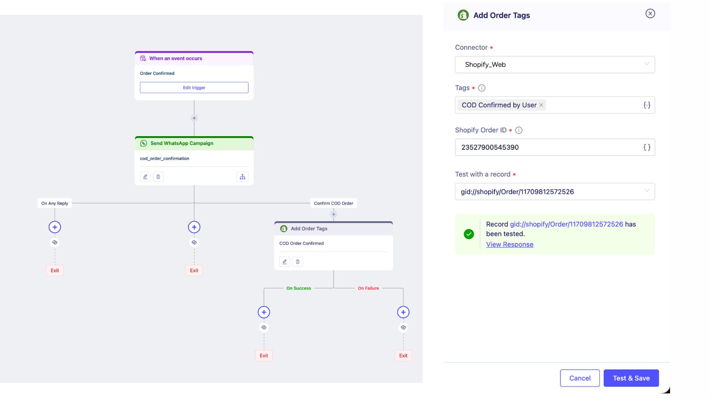Edit the Send WhatsApp Campaign node
Image resolution: width=710 pixels, height=399 pixels.
(x=145, y=177)
